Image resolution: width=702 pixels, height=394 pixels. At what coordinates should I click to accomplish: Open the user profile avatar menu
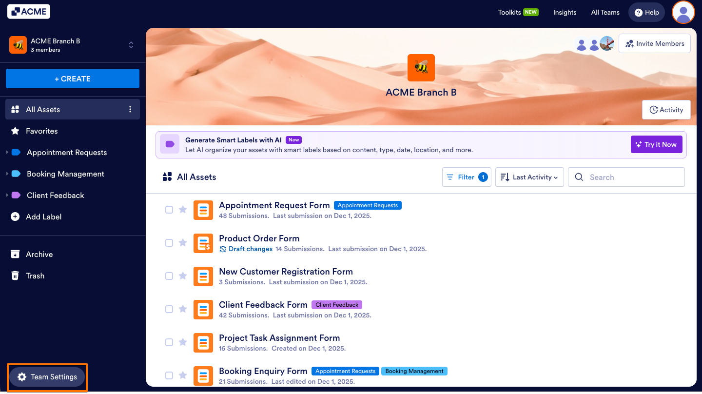[683, 12]
